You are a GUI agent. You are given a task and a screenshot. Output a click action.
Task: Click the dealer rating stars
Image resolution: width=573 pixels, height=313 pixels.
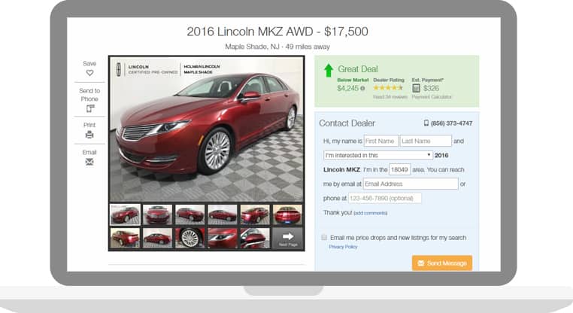(388, 88)
